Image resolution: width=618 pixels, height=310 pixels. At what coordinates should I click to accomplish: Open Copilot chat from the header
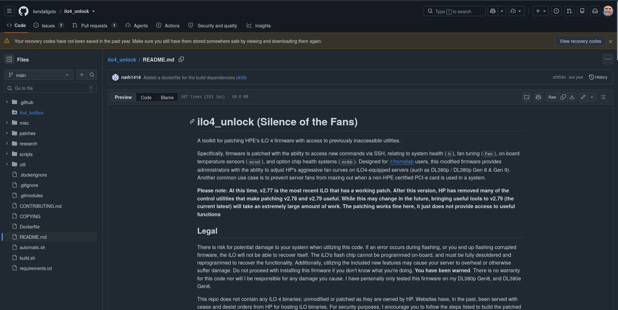tap(493, 11)
